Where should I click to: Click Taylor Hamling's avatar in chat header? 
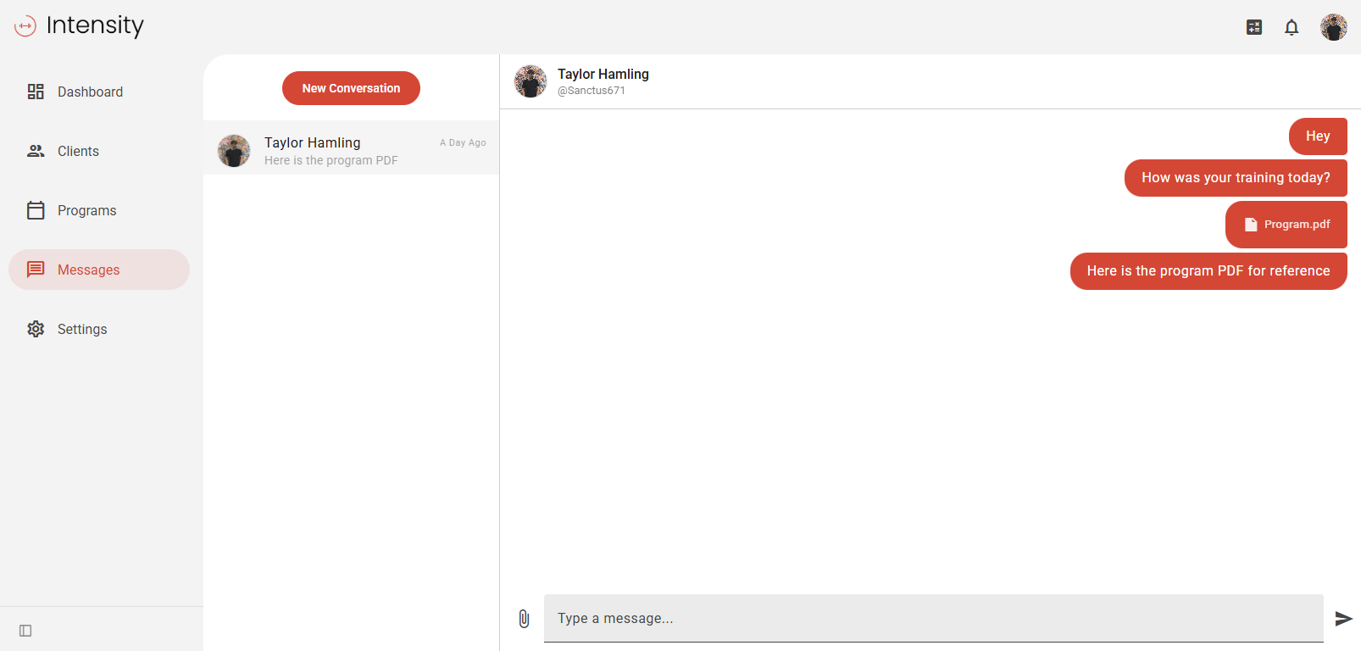click(x=531, y=81)
